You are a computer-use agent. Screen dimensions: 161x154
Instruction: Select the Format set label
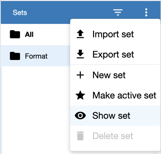coord(36,56)
